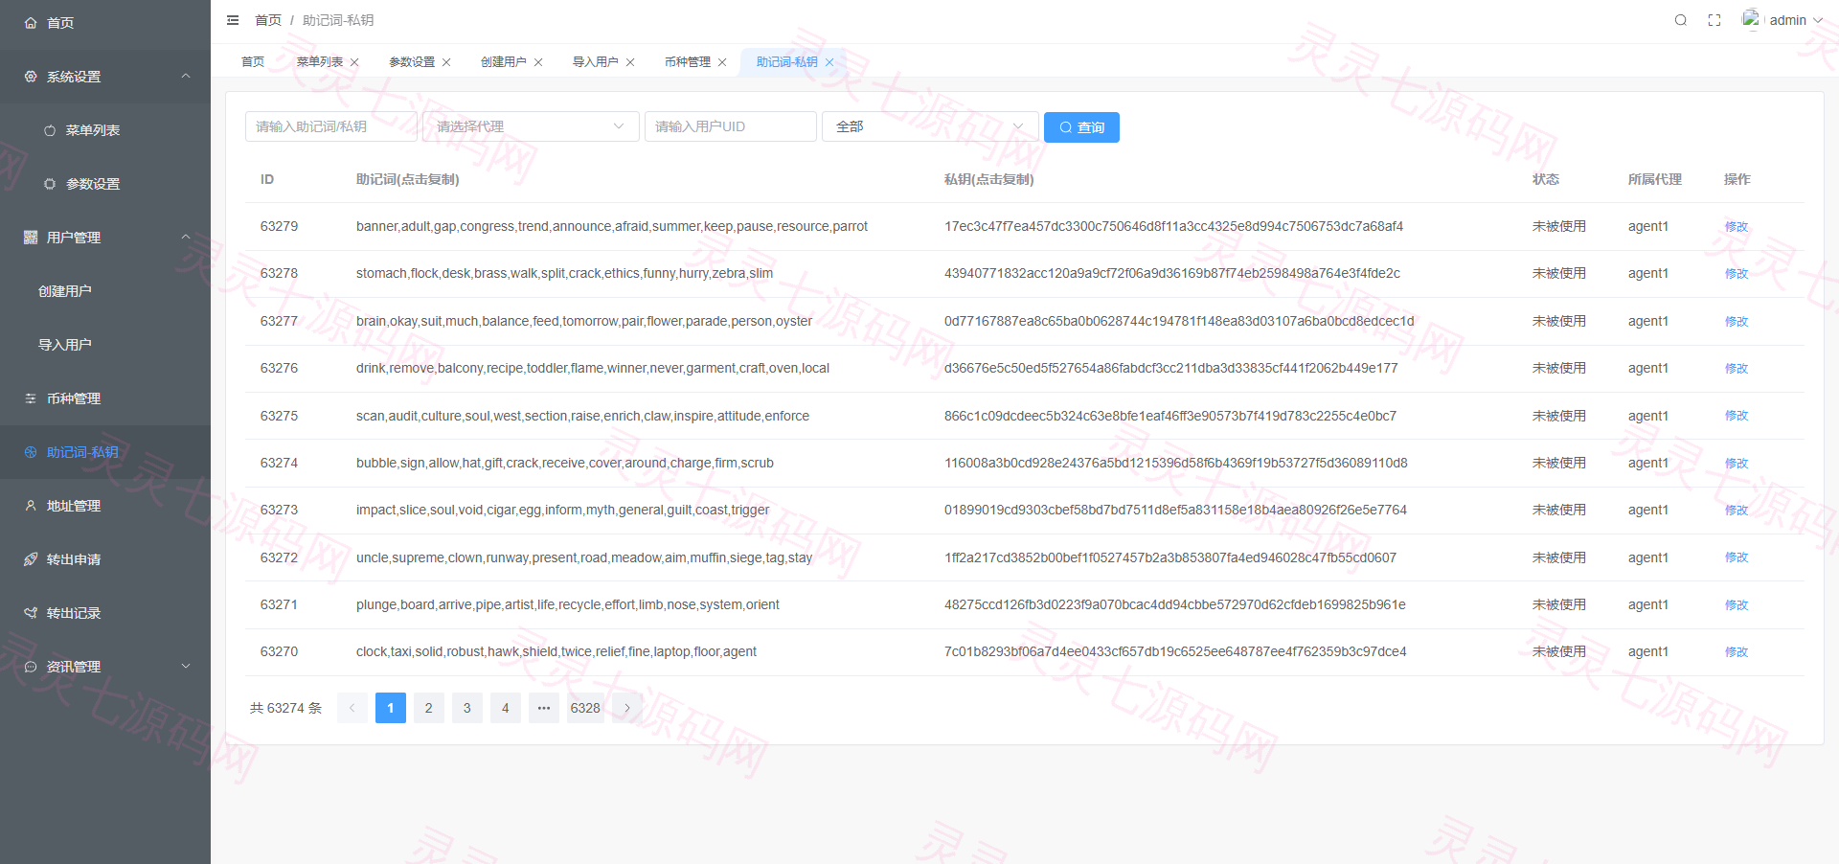Image resolution: width=1839 pixels, height=864 pixels.
Task: Switch to the 参数设置 tab
Action: [x=412, y=62]
